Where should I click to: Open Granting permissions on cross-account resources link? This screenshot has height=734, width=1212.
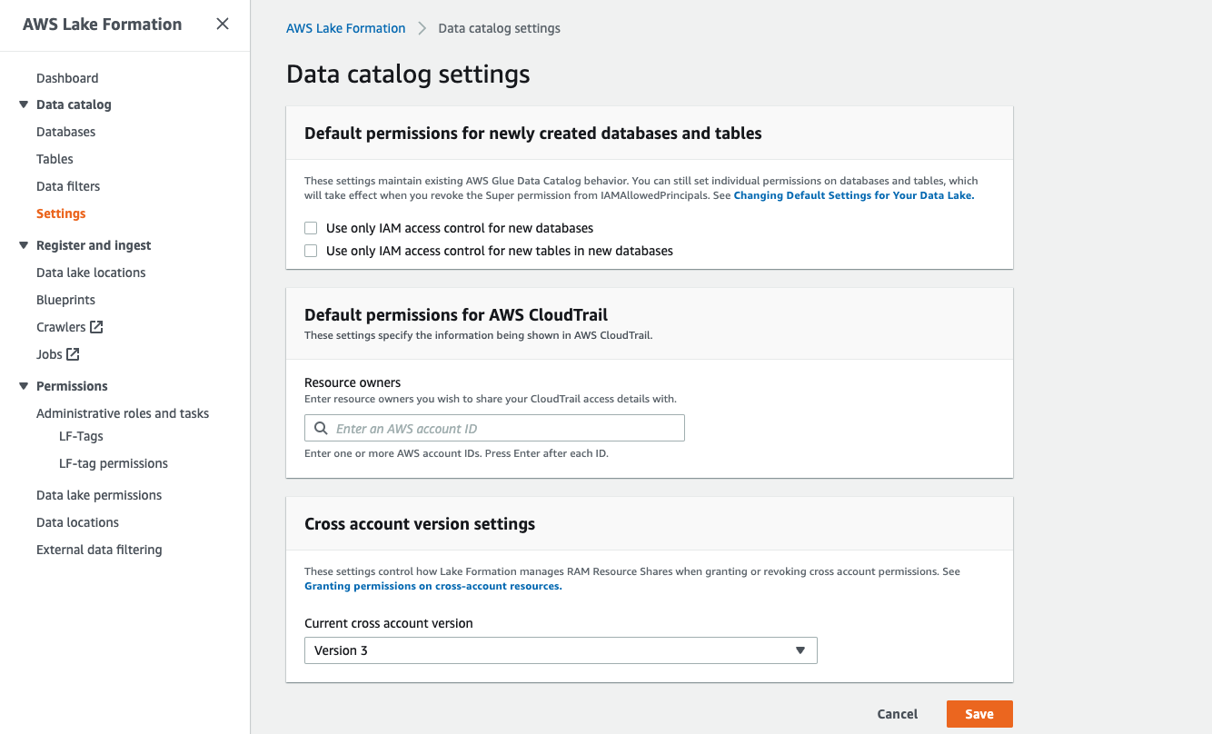tap(432, 587)
